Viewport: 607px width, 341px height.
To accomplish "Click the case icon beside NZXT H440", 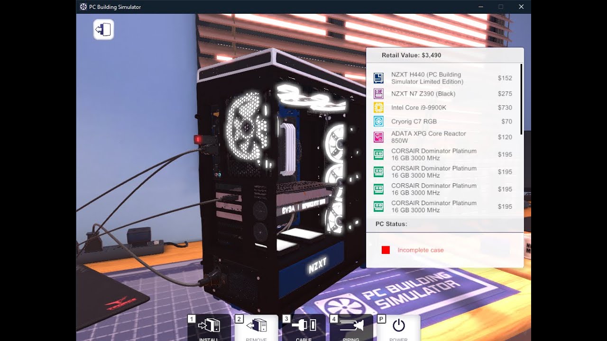I will pos(378,78).
